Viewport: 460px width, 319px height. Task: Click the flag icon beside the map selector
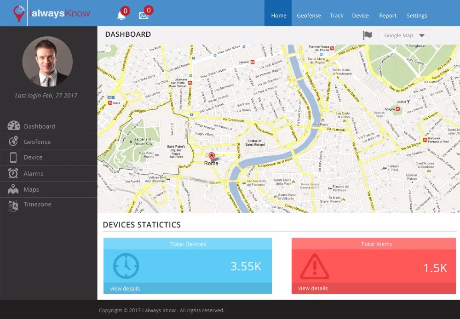(367, 34)
